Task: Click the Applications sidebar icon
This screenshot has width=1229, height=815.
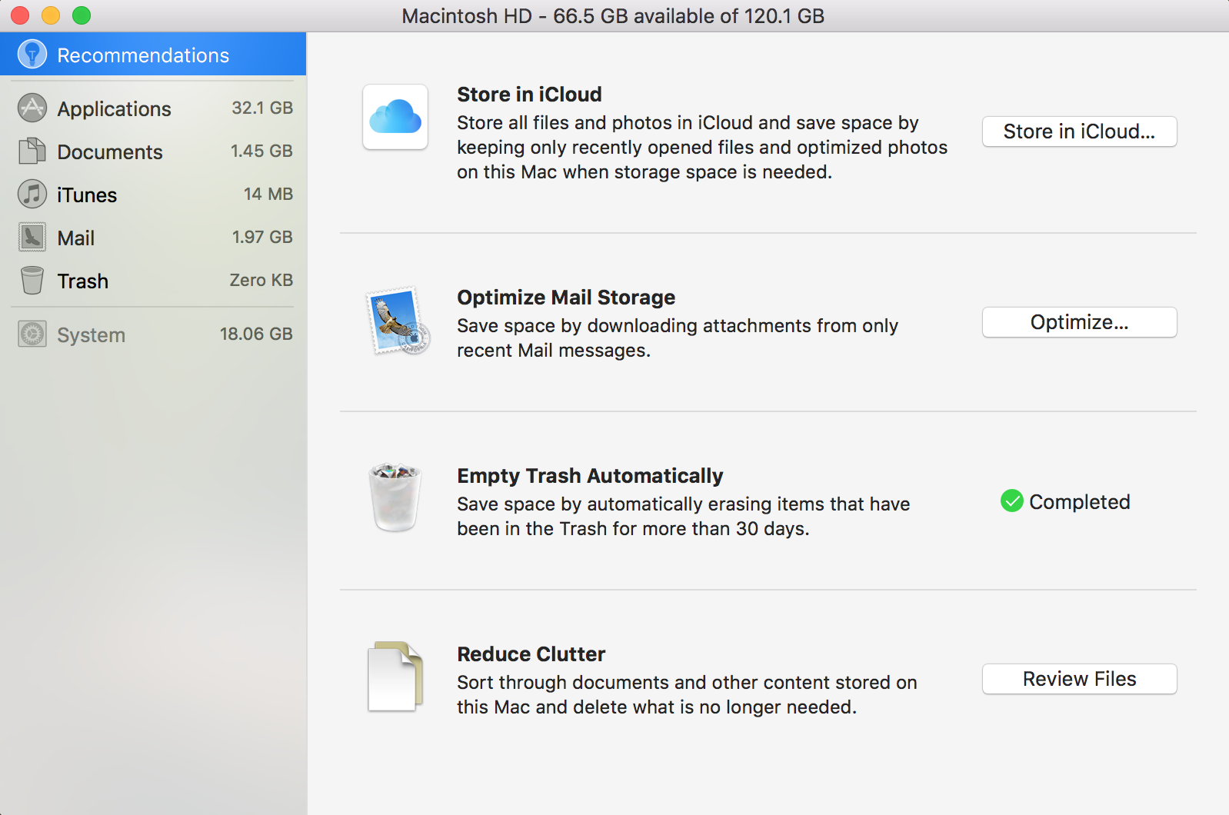Action: point(32,108)
